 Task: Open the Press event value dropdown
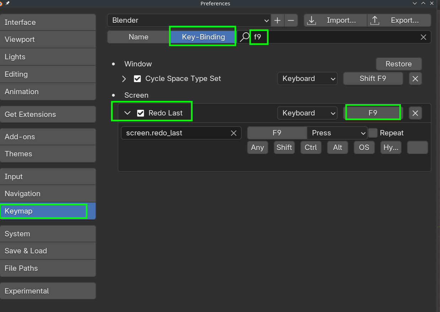337,133
